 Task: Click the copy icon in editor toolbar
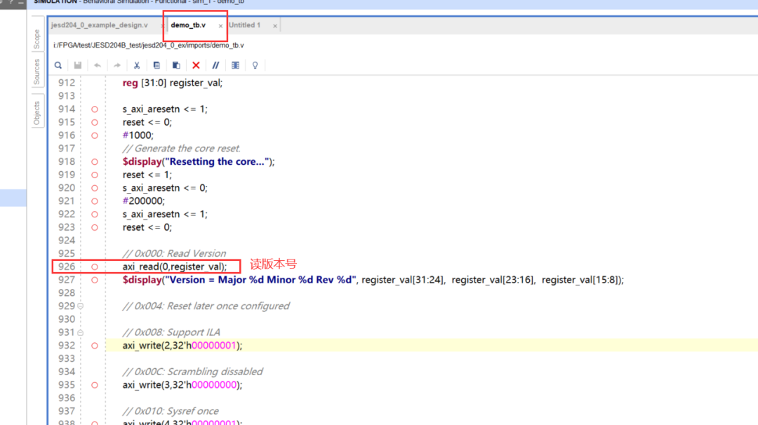click(x=157, y=65)
